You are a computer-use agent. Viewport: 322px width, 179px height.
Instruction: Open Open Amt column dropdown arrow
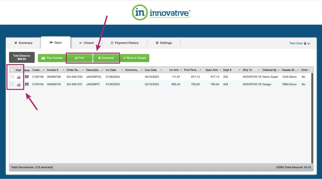pos(220,70)
